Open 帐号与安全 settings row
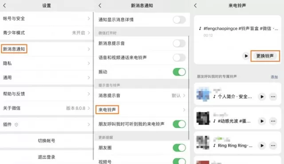This screenshot has width=284, height=164. pos(47,19)
